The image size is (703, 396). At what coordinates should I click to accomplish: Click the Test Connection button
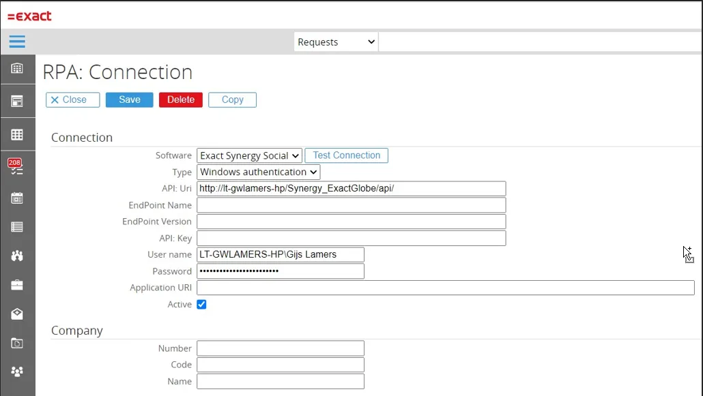346,155
